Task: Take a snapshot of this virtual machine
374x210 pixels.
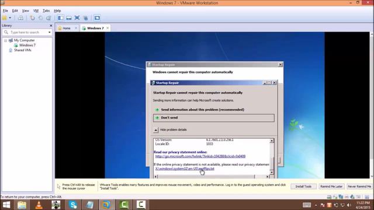Action: tap(33, 18)
